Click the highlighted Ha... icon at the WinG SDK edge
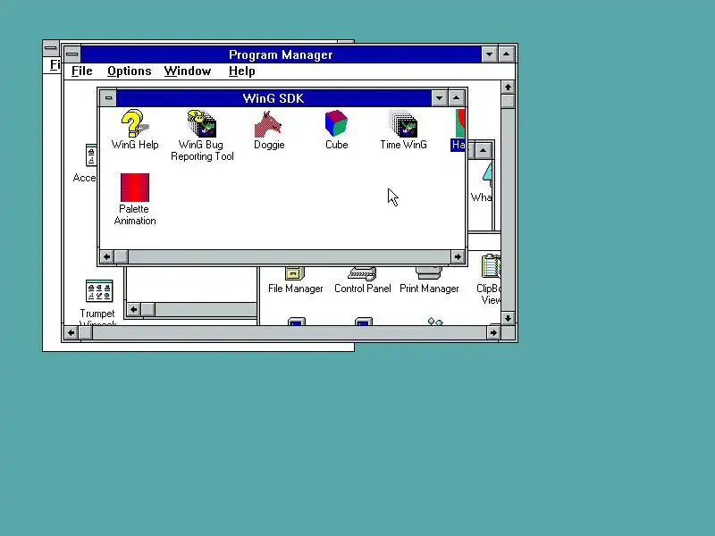Viewport: 715px width, 536px height. [459, 130]
